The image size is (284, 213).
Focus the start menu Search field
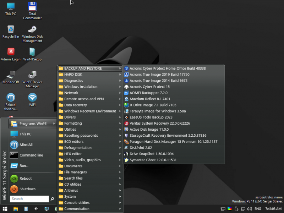click(29, 199)
